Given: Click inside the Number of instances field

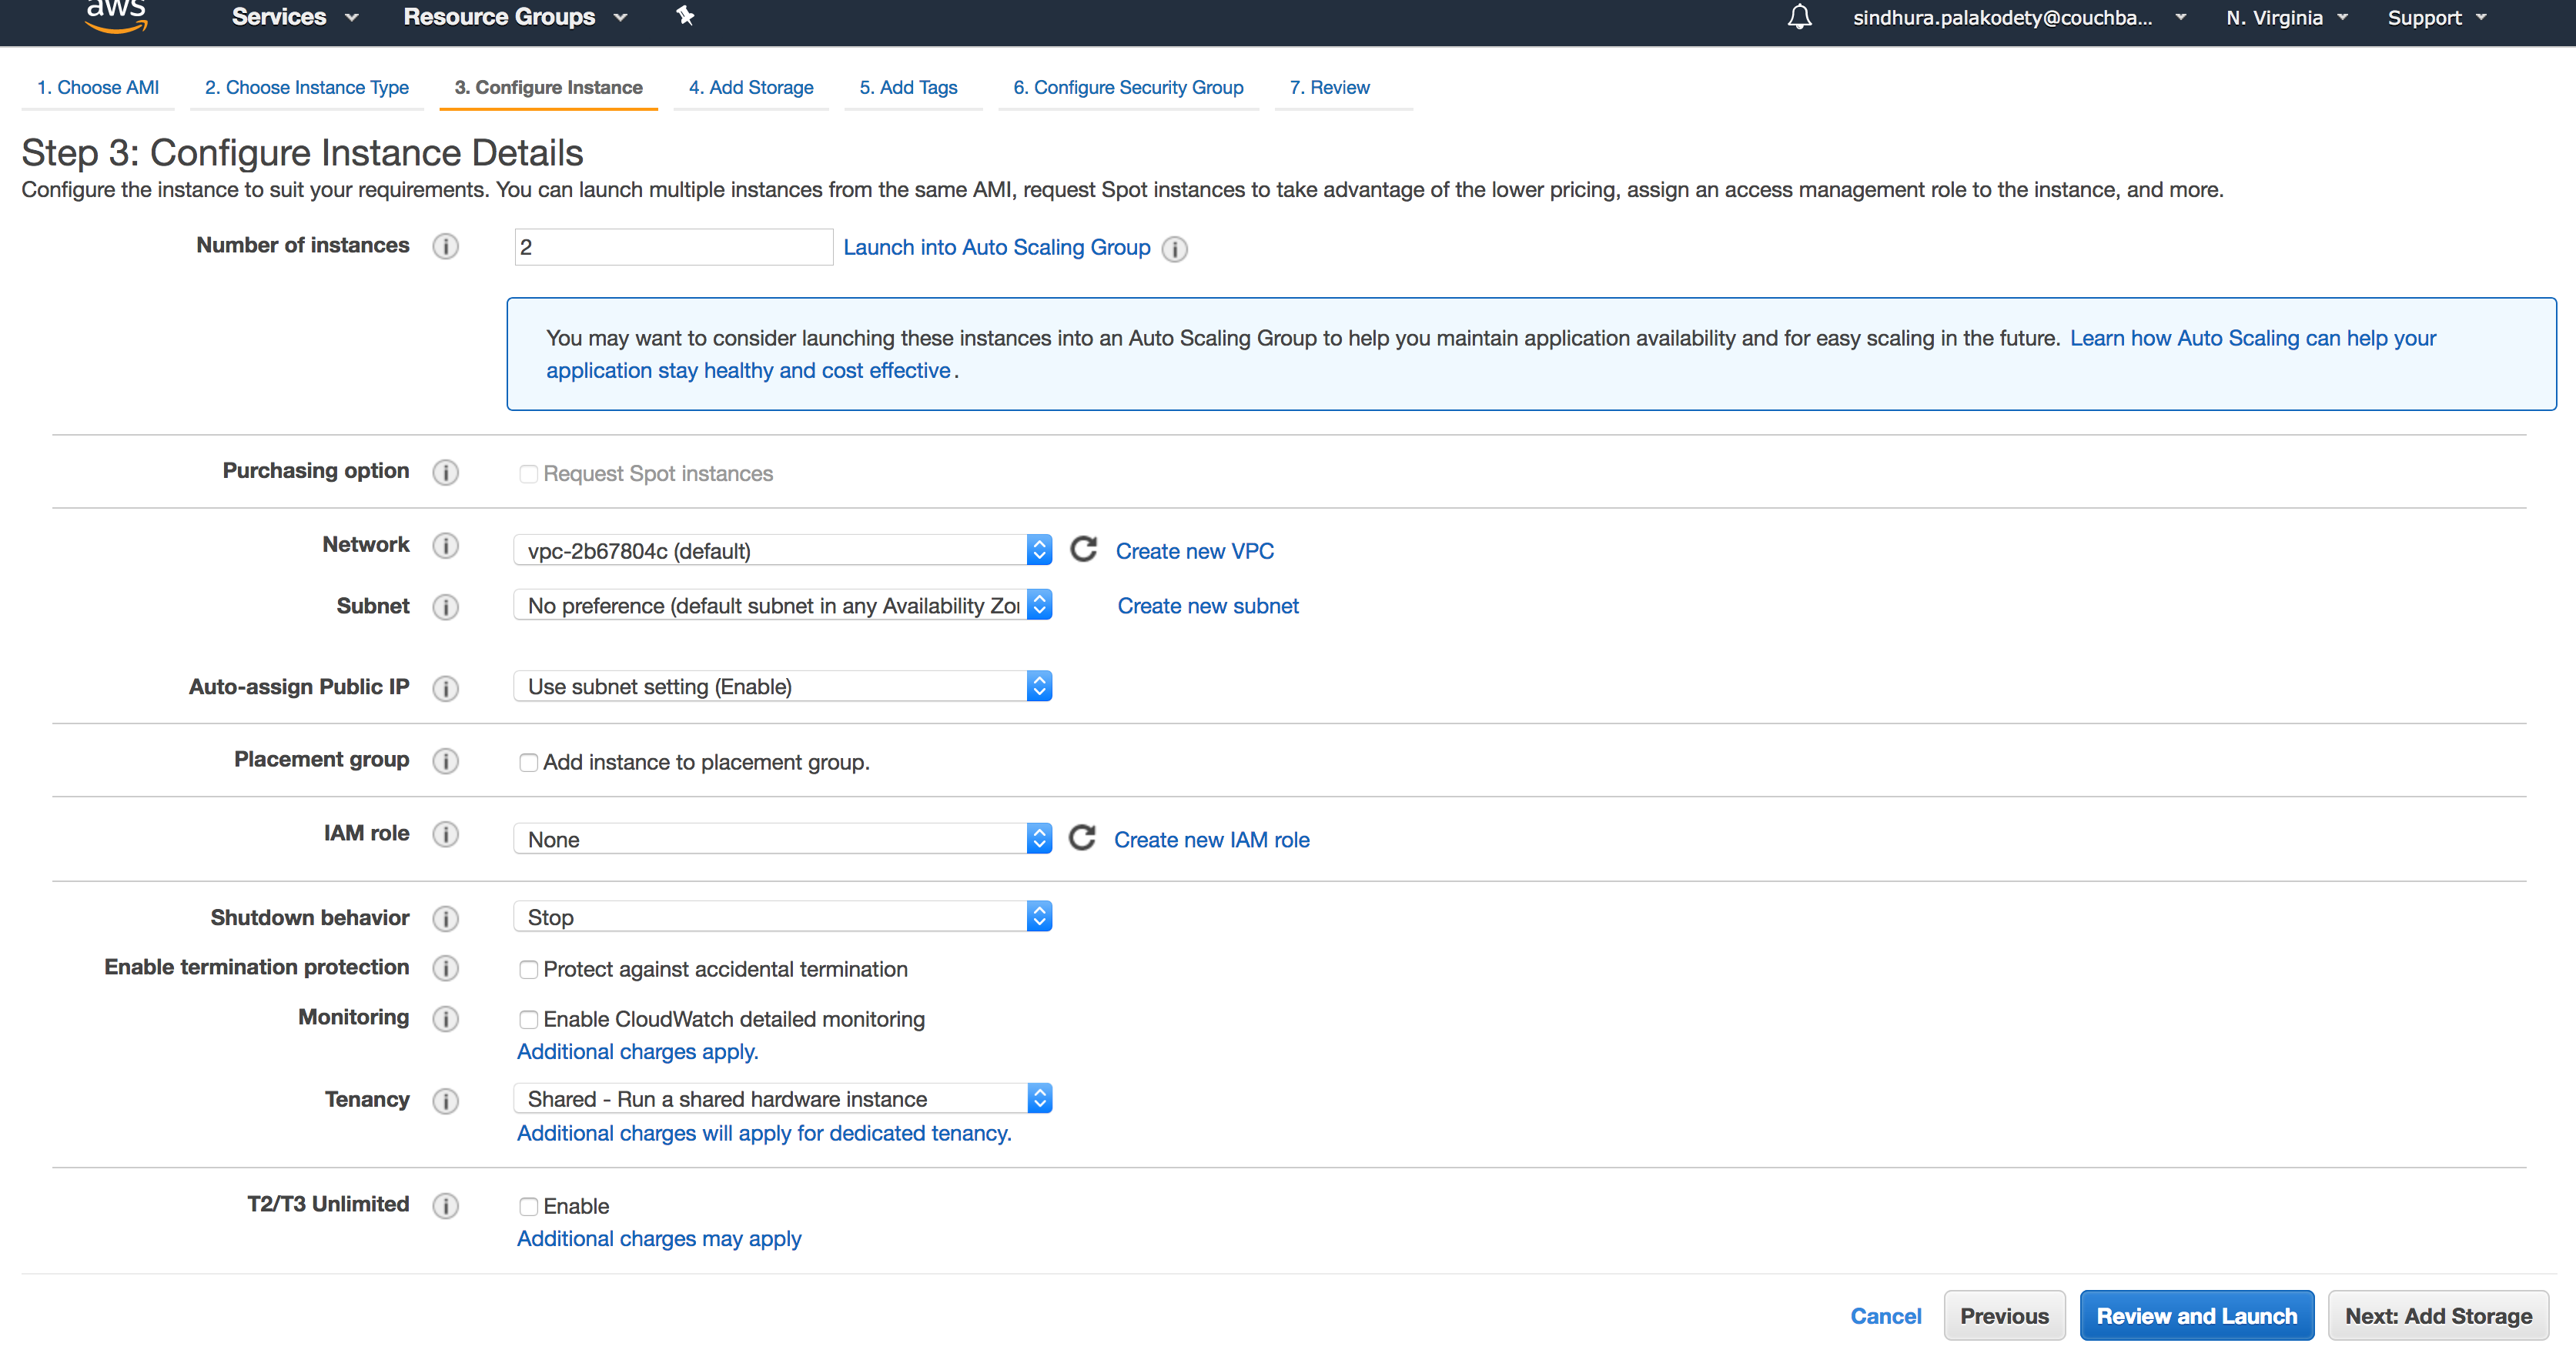Looking at the screenshot, I should coord(672,246).
